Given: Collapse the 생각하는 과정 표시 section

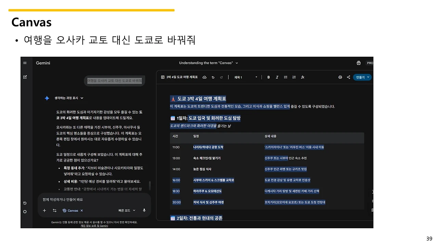Looking at the screenshot, I should coord(68,98).
